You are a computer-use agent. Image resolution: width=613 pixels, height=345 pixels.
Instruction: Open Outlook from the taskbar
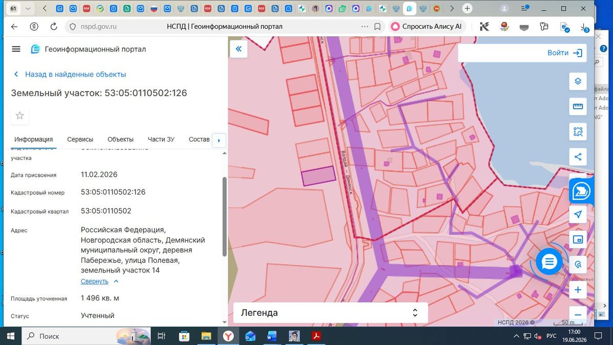(x=250, y=336)
